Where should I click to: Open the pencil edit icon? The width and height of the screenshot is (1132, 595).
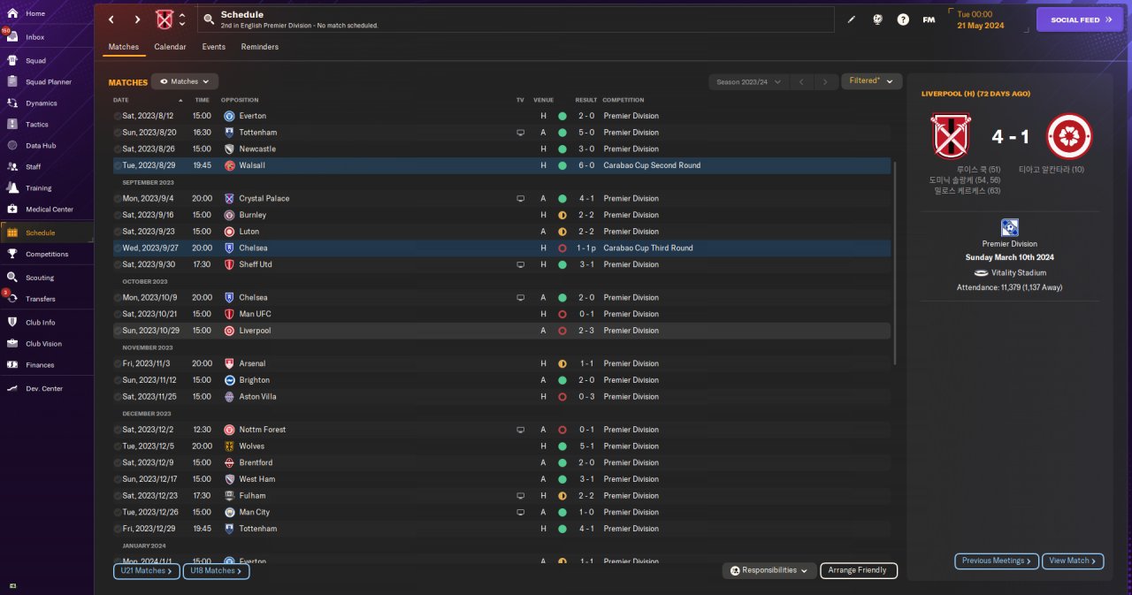click(852, 19)
